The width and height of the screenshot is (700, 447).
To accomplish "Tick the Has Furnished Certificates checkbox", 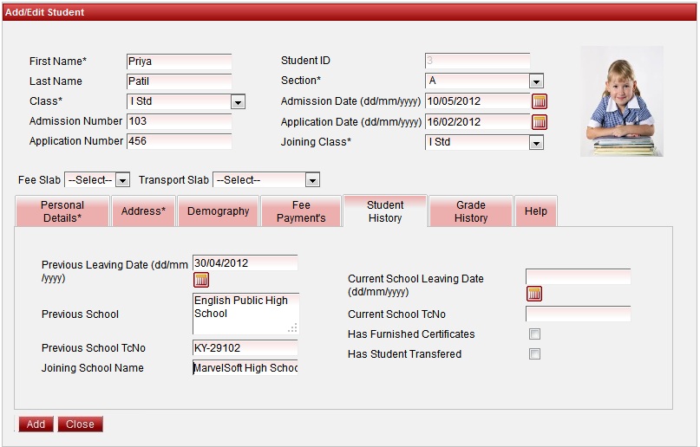I will point(535,334).
